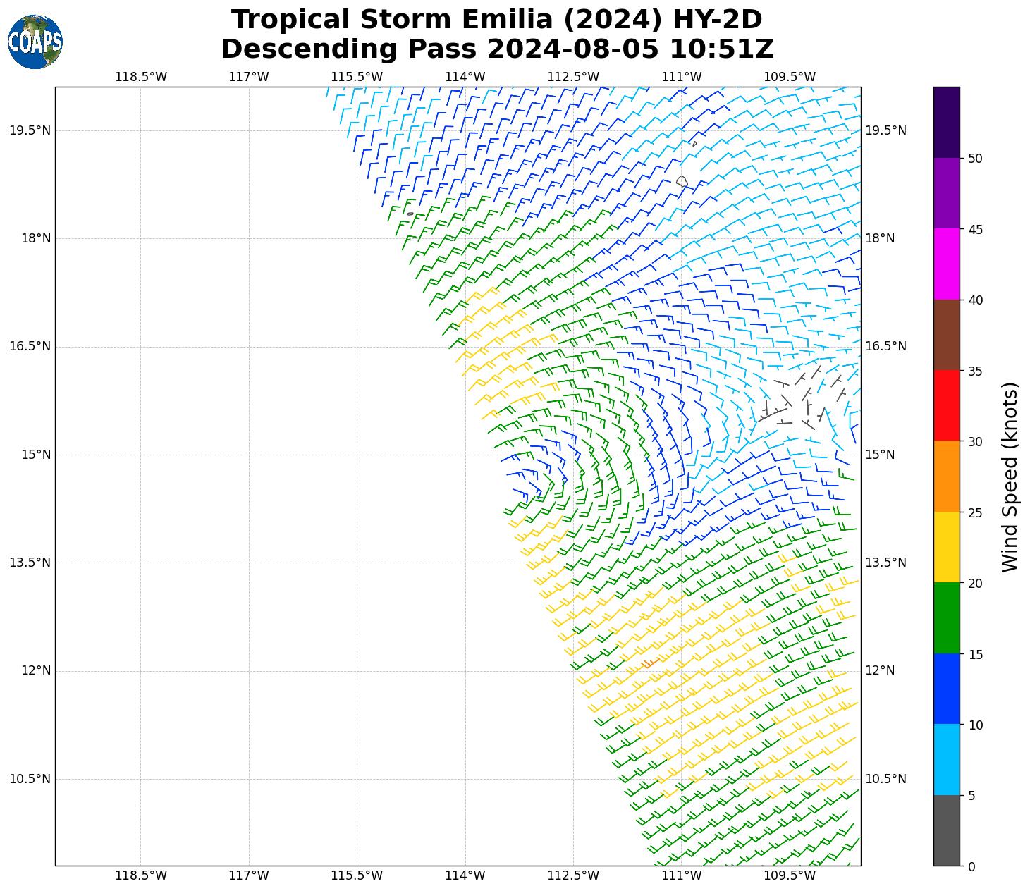Click the 10.5°N label on right axis
Viewport: 1030px width, 891px height.
(x=885, y=779)
